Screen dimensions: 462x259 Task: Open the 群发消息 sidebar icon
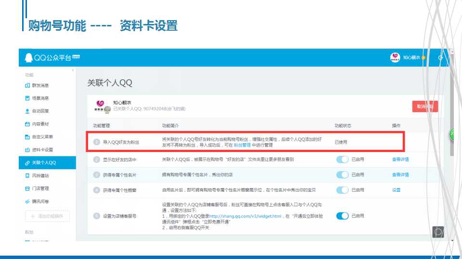(27, 85)
